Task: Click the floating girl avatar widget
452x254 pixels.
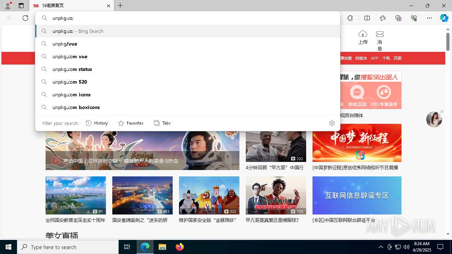Action: point(434,119)
